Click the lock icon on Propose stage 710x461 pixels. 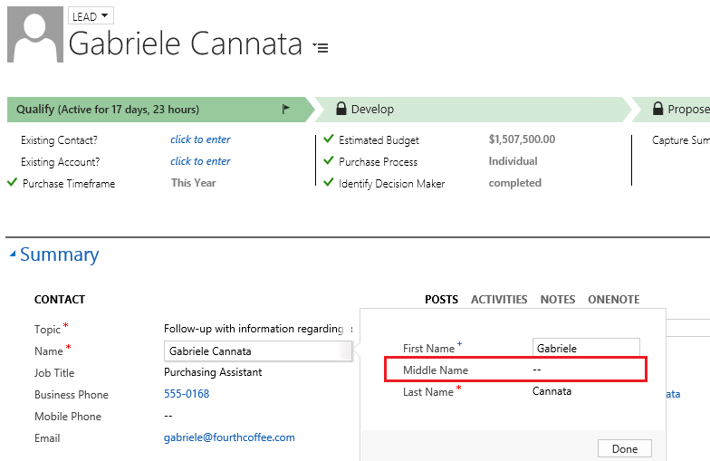click(657, 109)
